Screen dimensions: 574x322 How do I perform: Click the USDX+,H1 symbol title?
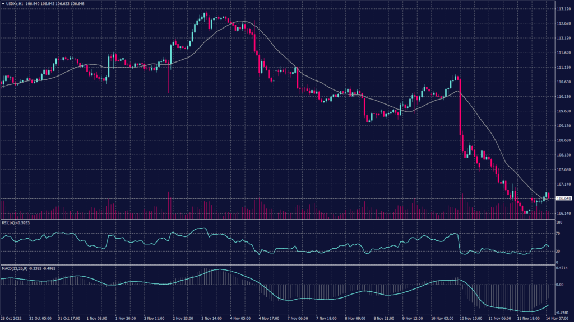(x=15, y=3)
